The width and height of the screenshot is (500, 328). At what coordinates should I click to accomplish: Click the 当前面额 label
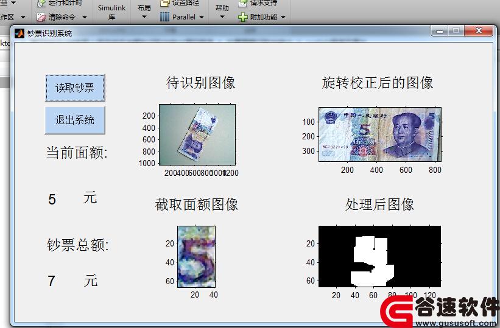[x=77, y=153]
